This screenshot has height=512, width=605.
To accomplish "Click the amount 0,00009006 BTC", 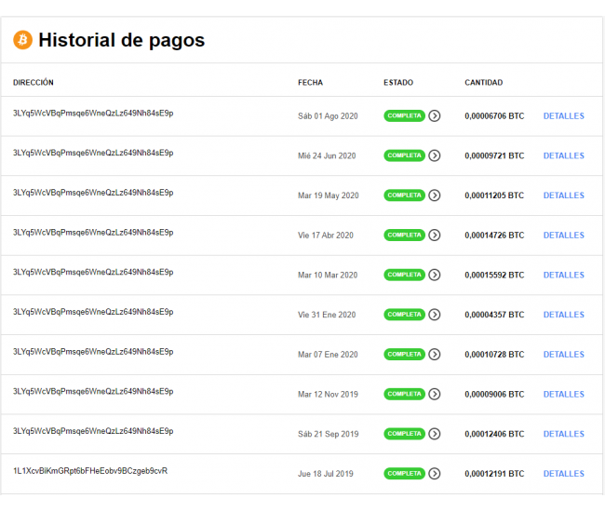I will pos(494,395).
